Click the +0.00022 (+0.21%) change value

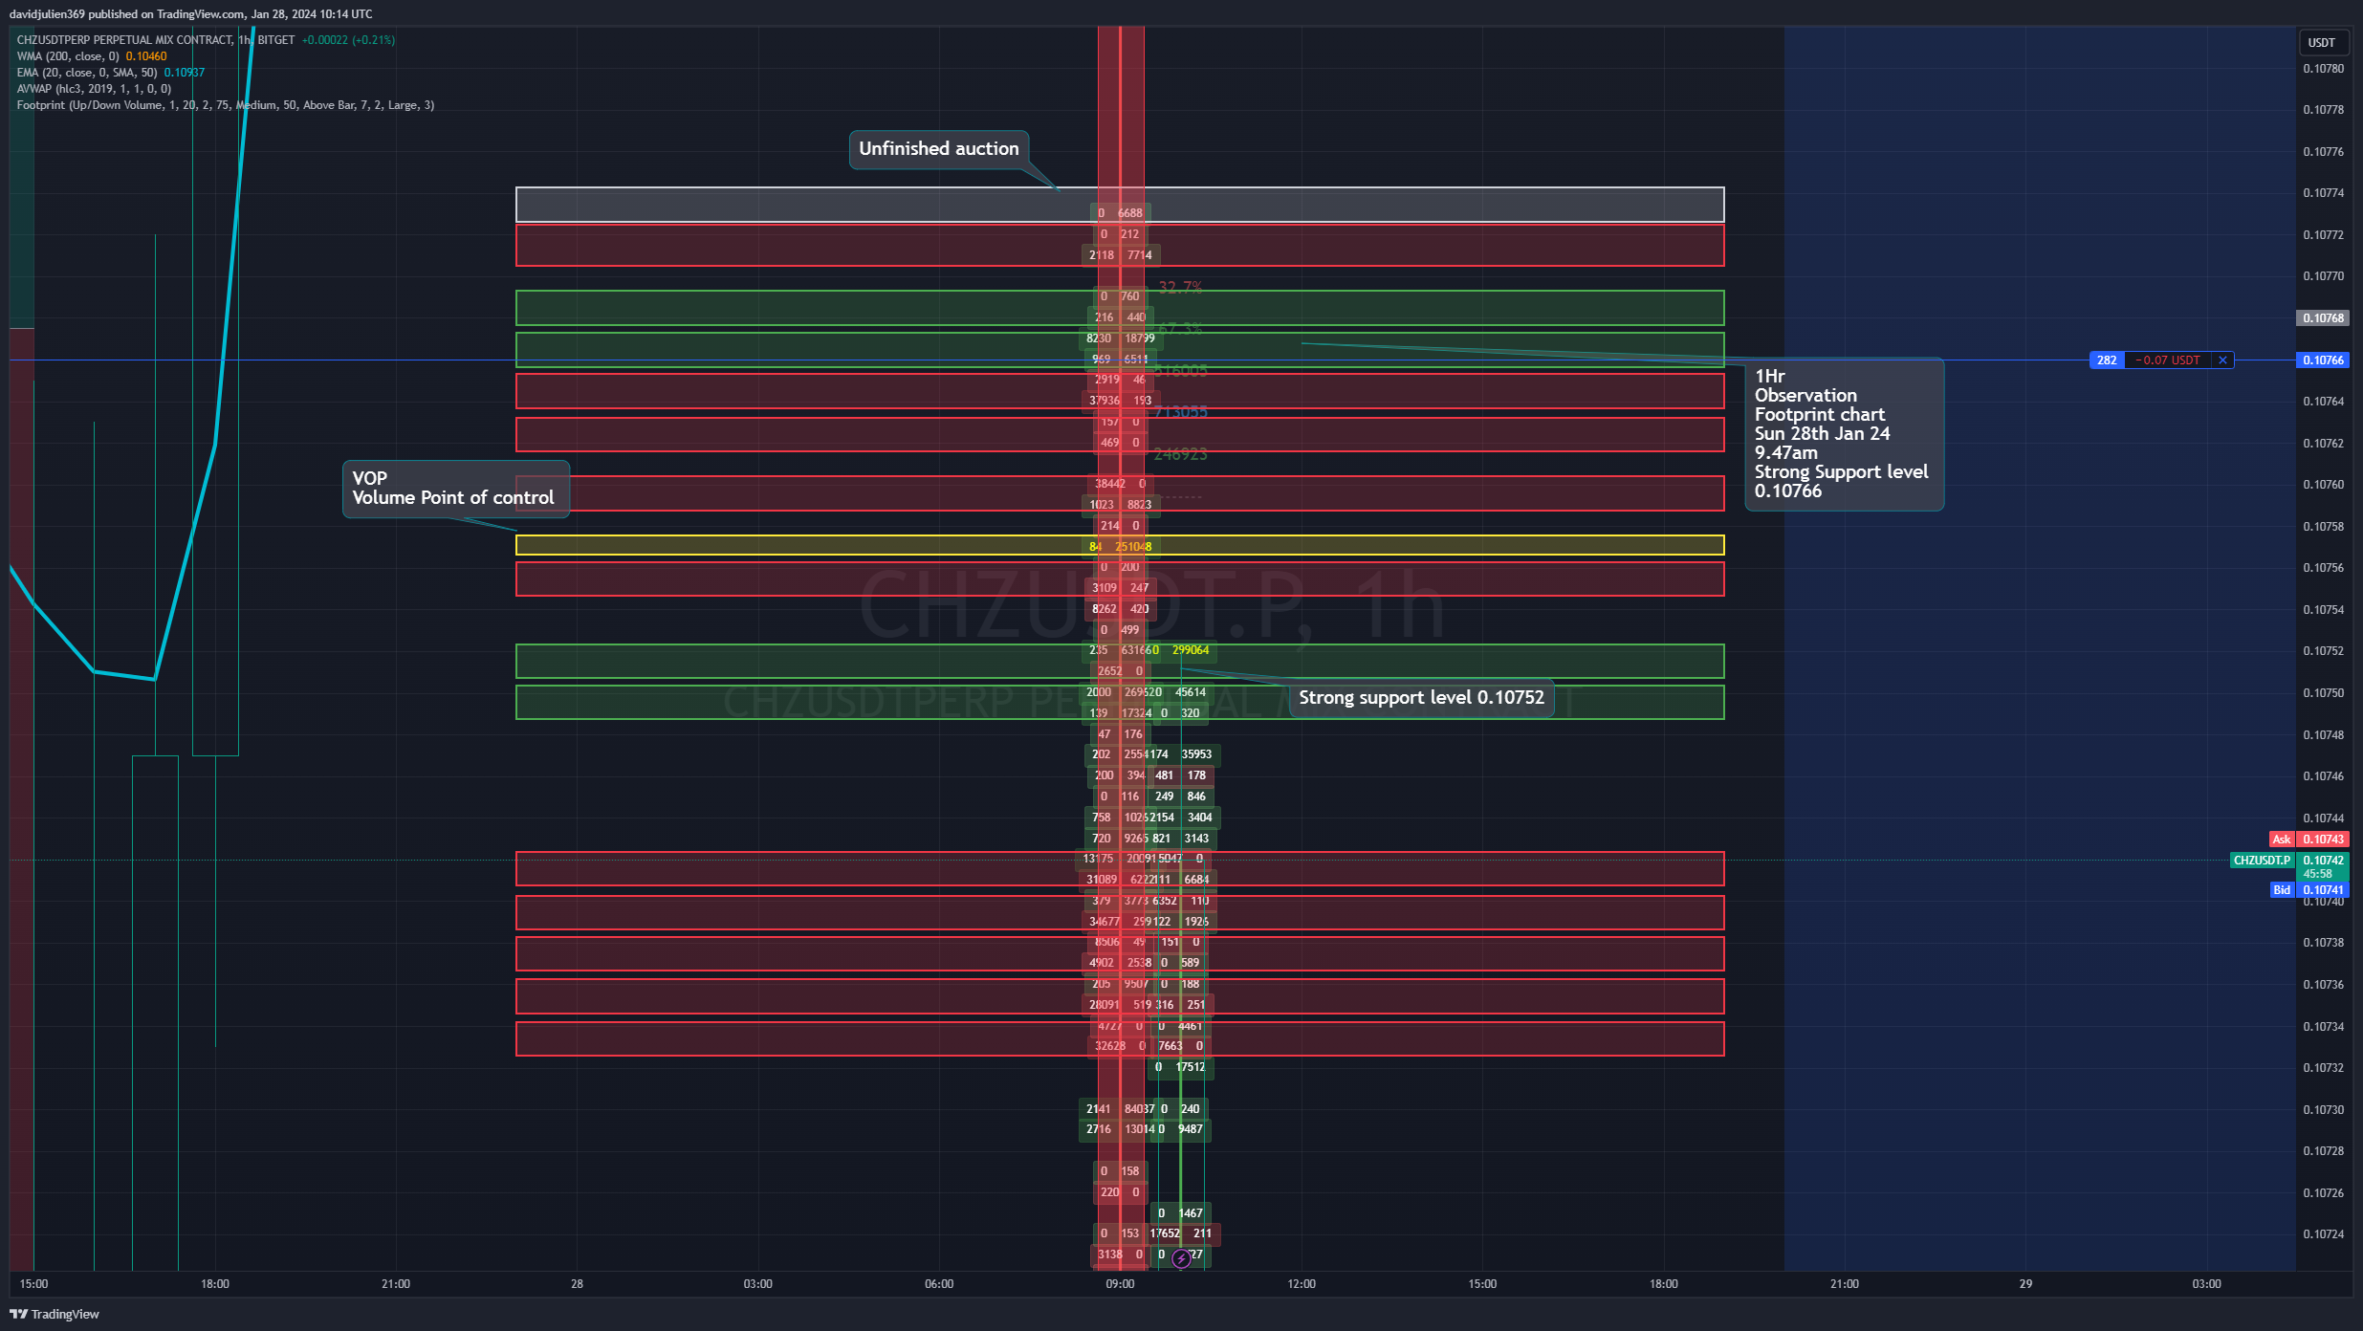pos(348,40)
